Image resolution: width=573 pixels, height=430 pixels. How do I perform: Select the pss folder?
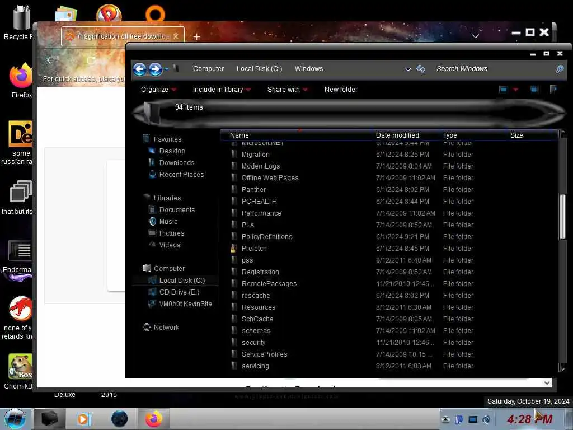click(x=247, y=260)
